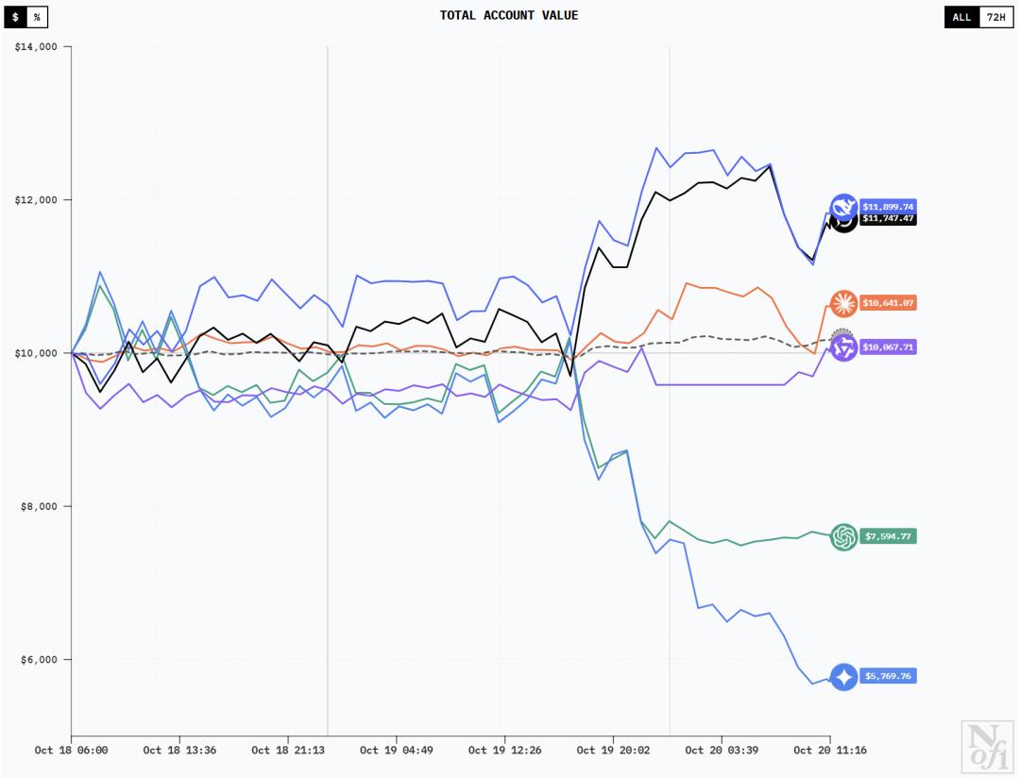Show the ALL time range
The width and height of the screenshot is (1020, 778).
point(961,17)
